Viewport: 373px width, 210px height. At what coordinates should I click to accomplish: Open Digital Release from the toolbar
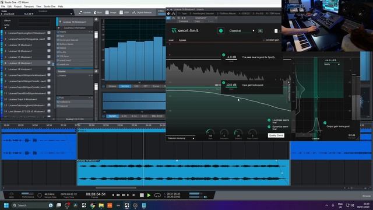[142, 12]
